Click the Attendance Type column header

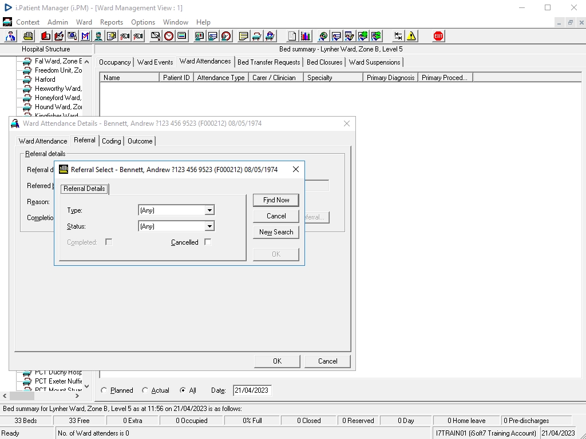click(221, 78)
